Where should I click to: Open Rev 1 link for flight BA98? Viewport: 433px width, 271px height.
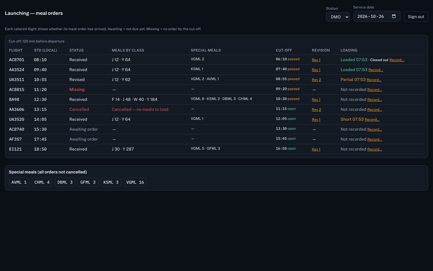point(316,100)
